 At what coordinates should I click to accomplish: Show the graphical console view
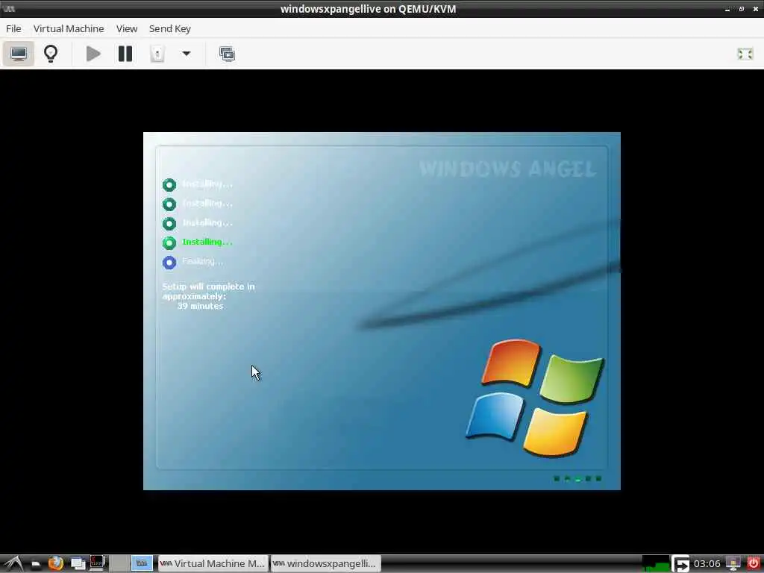coord(19,54)
